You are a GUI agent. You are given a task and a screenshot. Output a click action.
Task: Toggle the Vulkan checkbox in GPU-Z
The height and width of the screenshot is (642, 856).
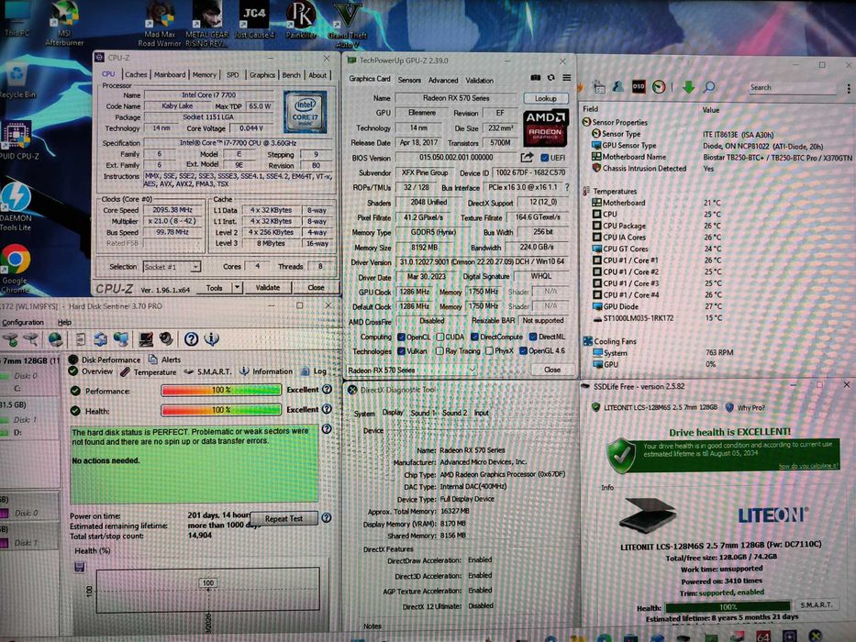401,351
